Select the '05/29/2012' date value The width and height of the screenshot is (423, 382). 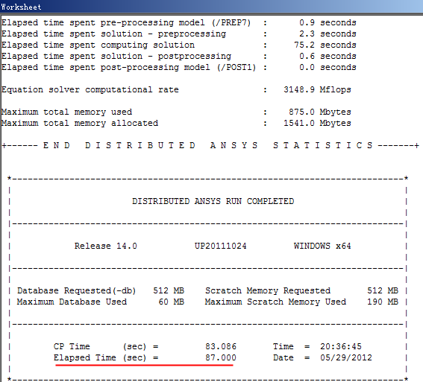346,357
